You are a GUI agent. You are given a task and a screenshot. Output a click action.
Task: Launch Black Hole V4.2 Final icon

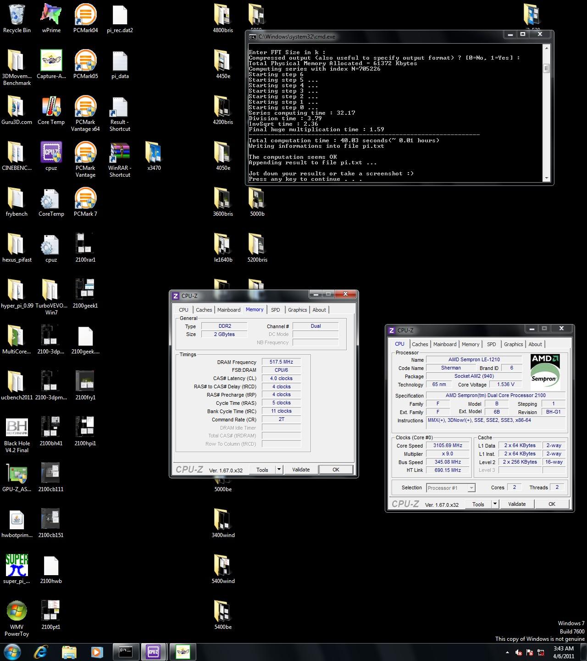point(17,435)
